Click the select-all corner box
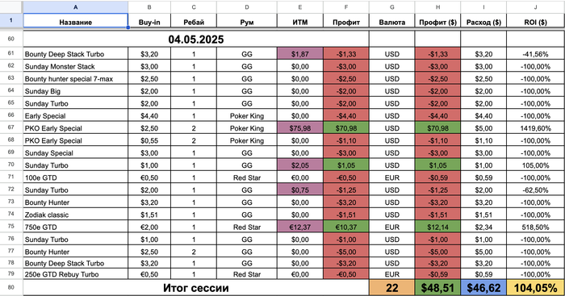 [x=11, y=6]
